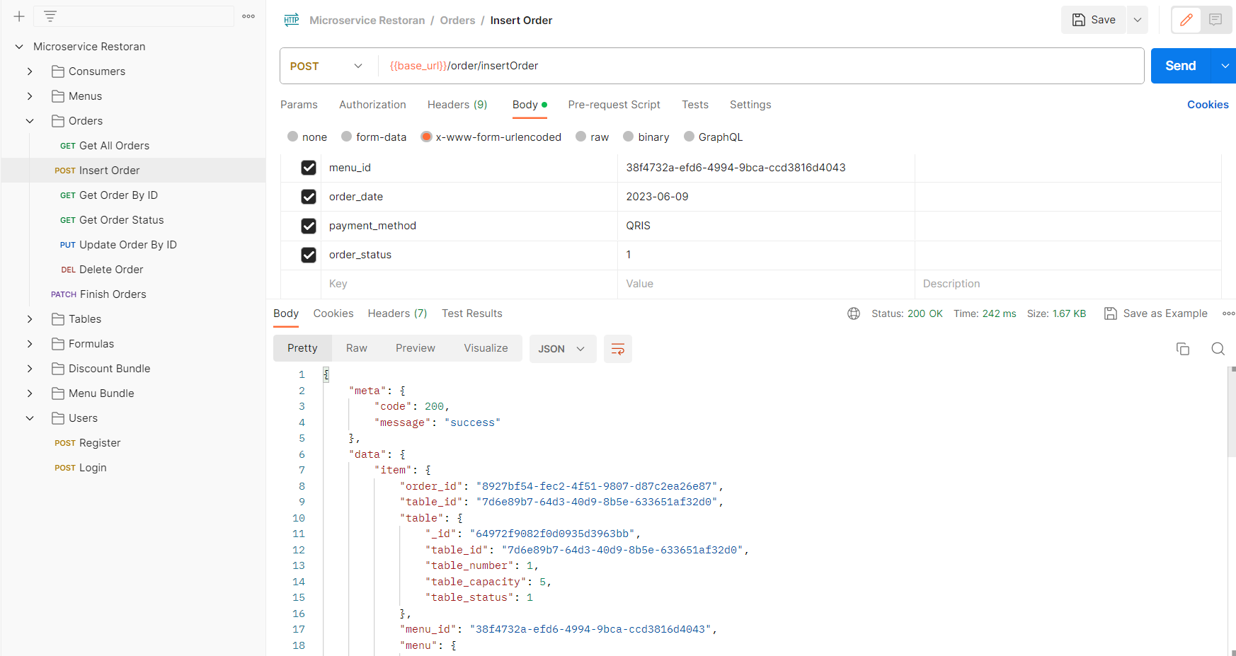The width and height of the screenshot is (1236, 656).
Task: Switch to Pre-request Script tab
Action: click(x=614, y=105)
